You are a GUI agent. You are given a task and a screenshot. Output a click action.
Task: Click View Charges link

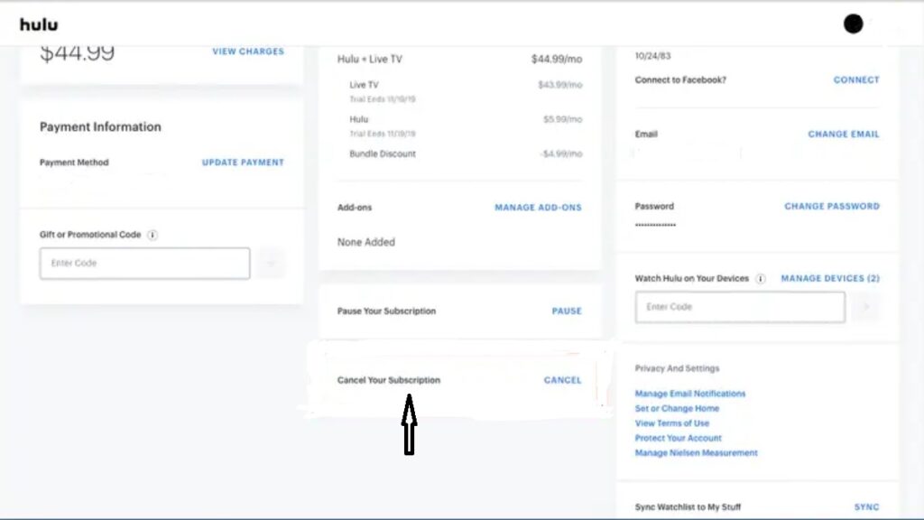[x=248, y=51]
